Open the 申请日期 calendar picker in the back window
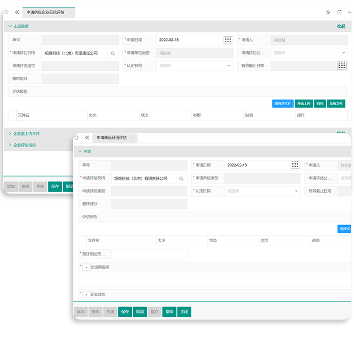The width and height of the screenshot is (354, 354). pos(228,39)
